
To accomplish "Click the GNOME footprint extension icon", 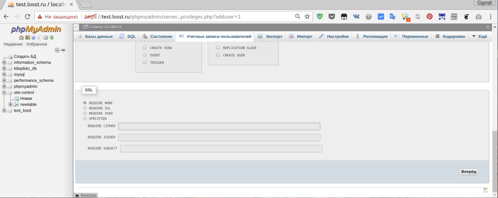I will pyautogui.click(x=466, y=16).
